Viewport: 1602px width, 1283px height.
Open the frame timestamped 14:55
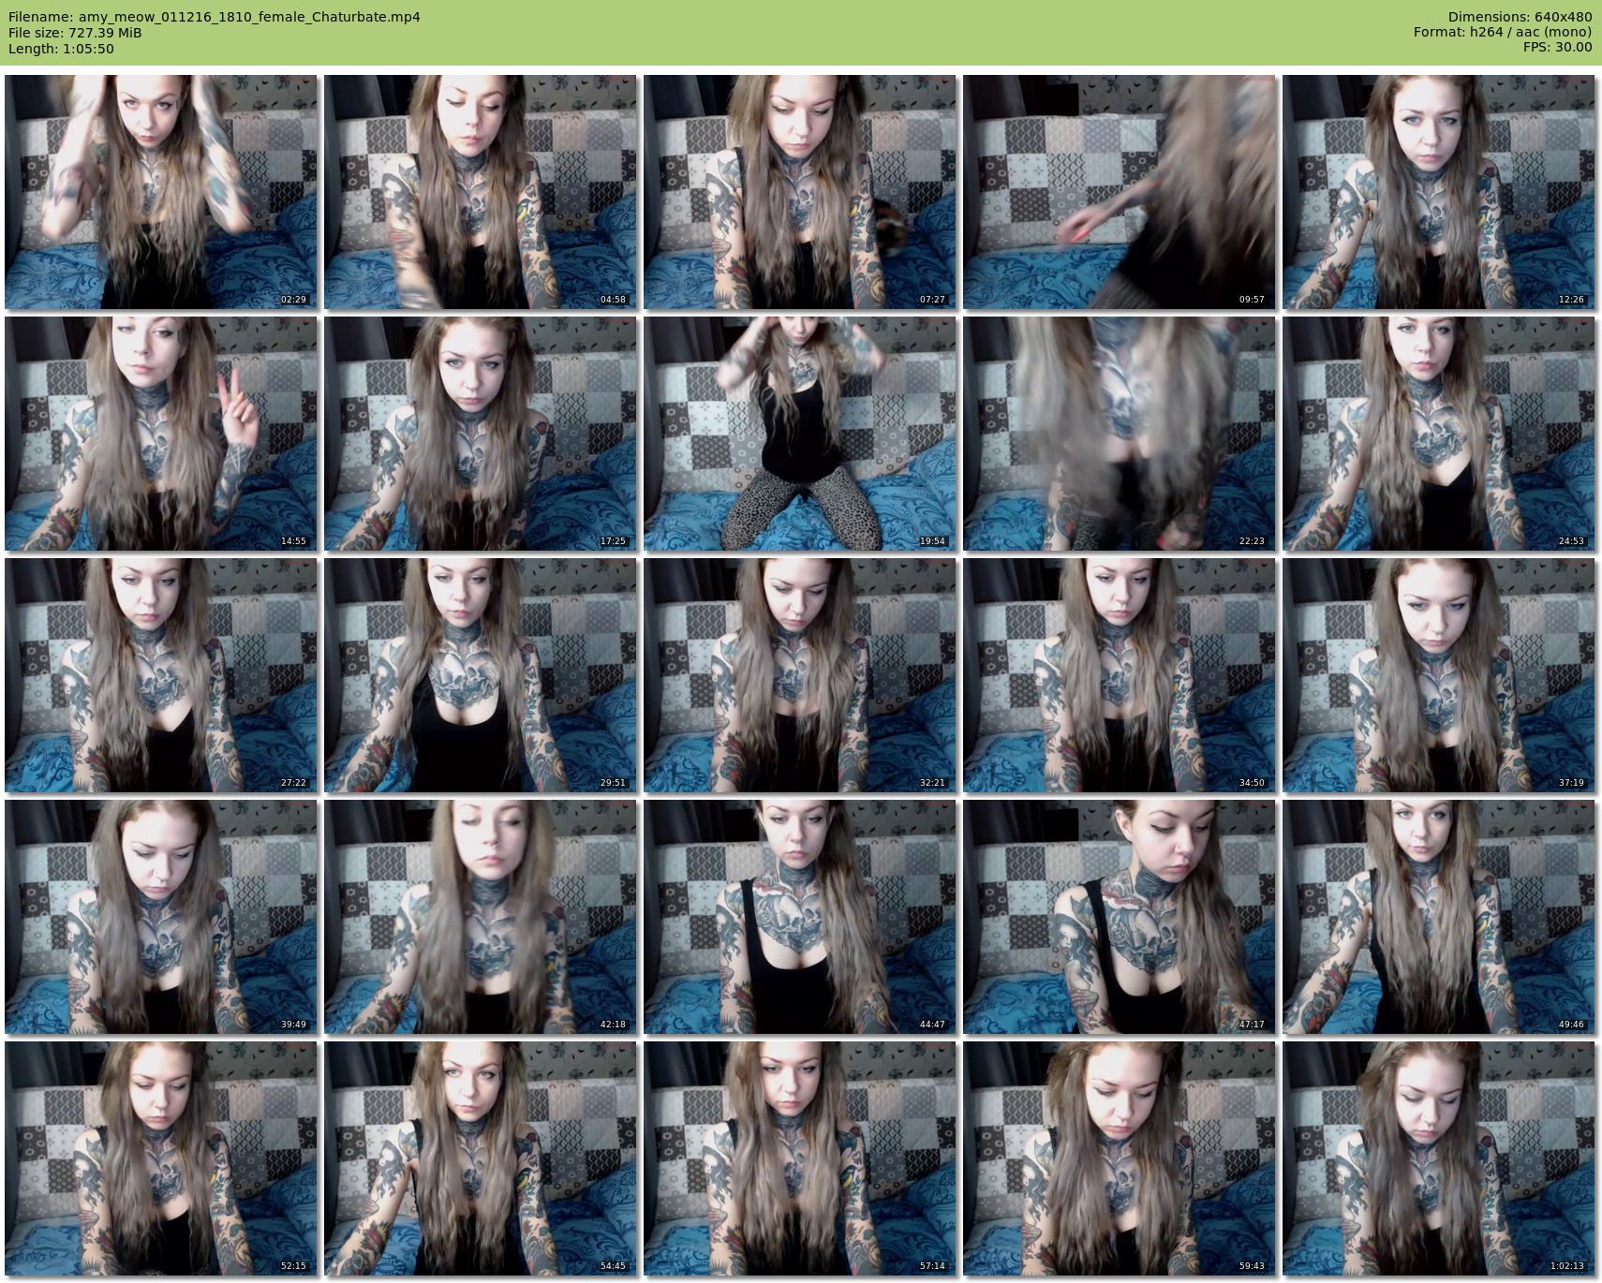(x=161, y=434)
